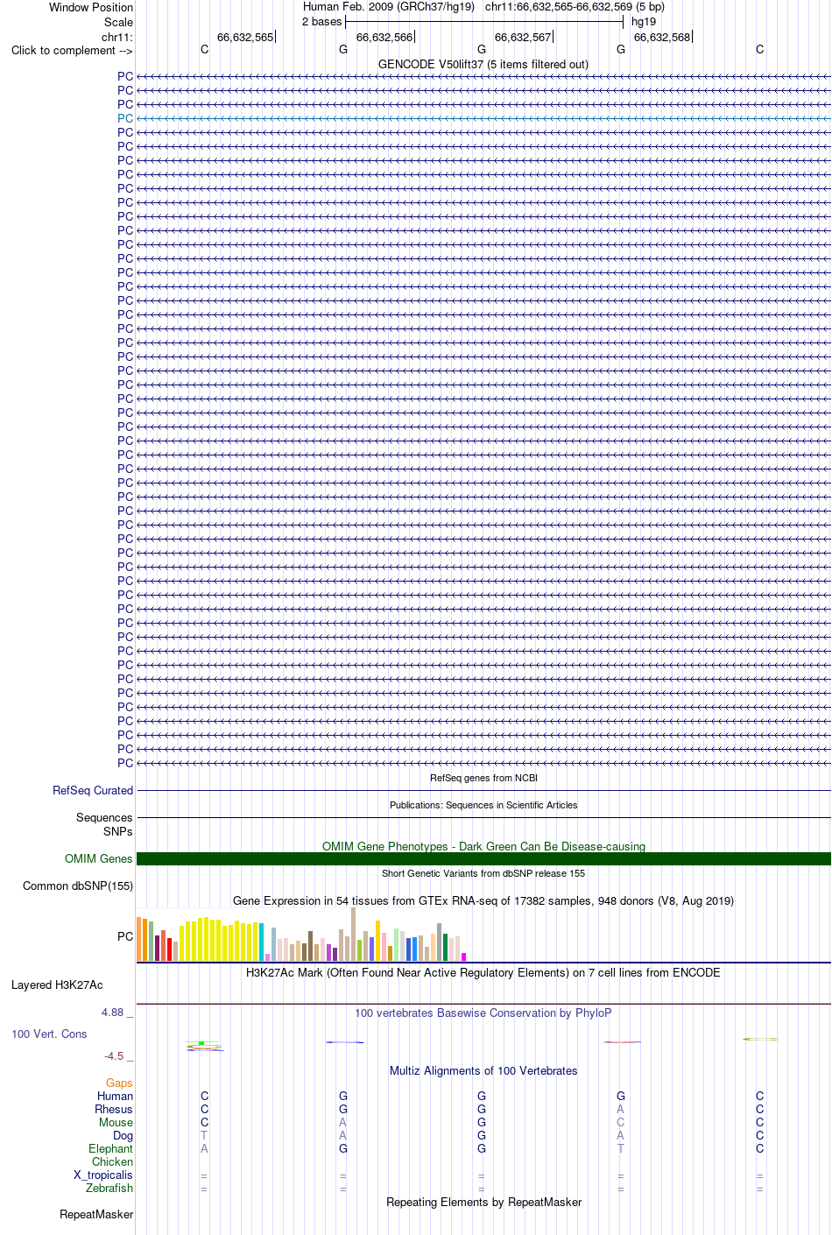This screenshot has width=832, height=1235.
Task: Click the '100 Vert. Cons' track label
Action: click(49, 1034)
